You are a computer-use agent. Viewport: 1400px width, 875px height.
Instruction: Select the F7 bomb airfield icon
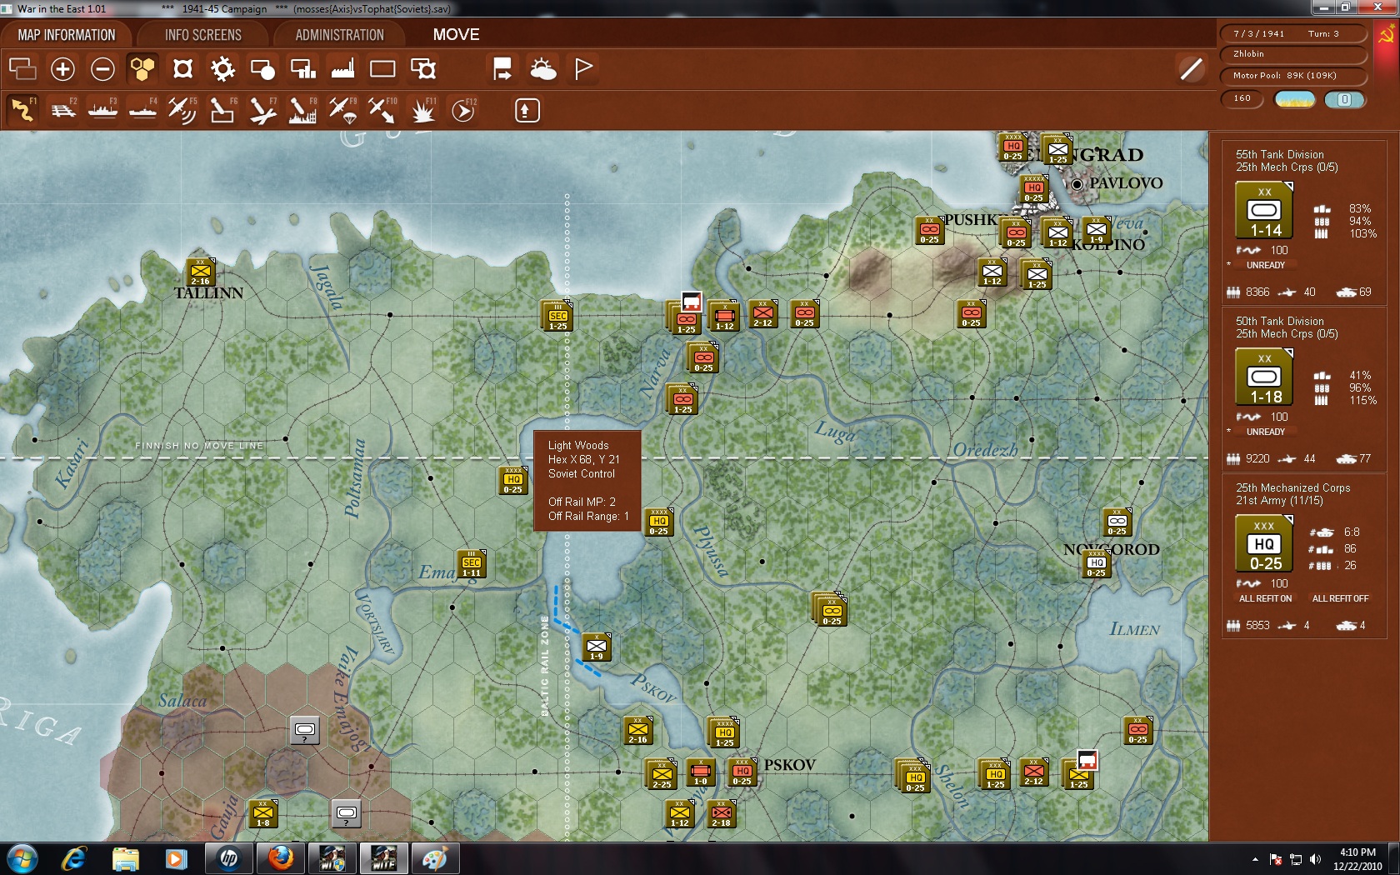click(262, 110)
